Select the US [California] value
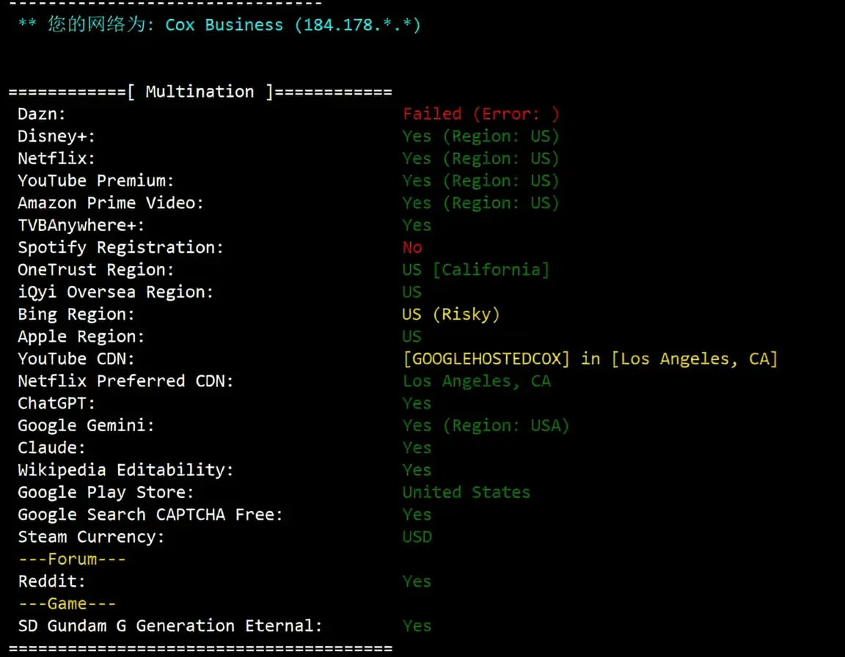Image resolution: width=845 pixels, height=657 pixels. (x=476, y=270)
